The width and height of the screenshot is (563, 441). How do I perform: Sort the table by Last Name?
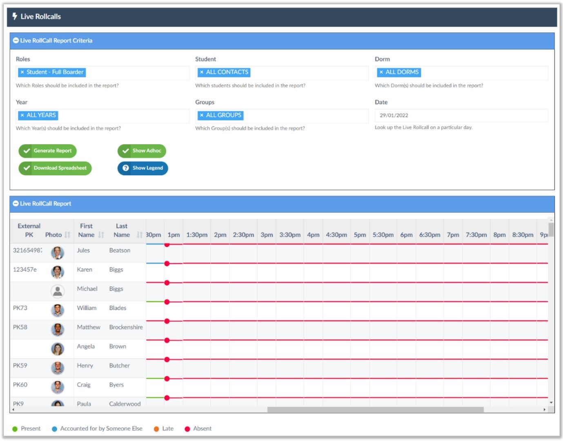click(x=140, y=235)
